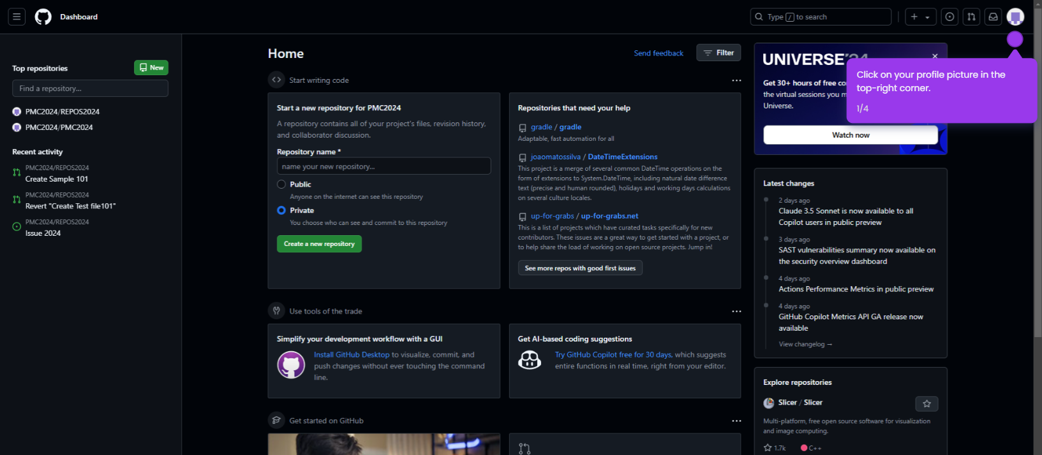The height and width of the screenshot is (455, 1042).
Task: Click Slicer star count 1.7k
Action: click(x=775, y=448)
